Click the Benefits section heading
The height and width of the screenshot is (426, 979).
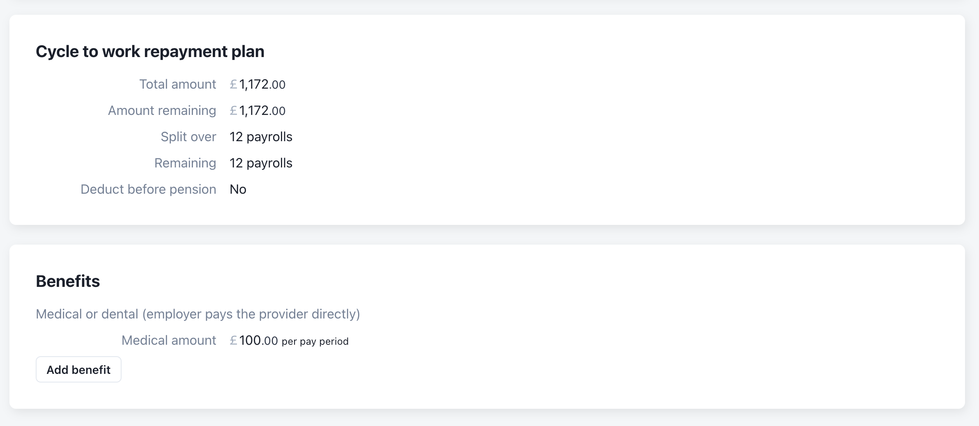click(68, 282)
